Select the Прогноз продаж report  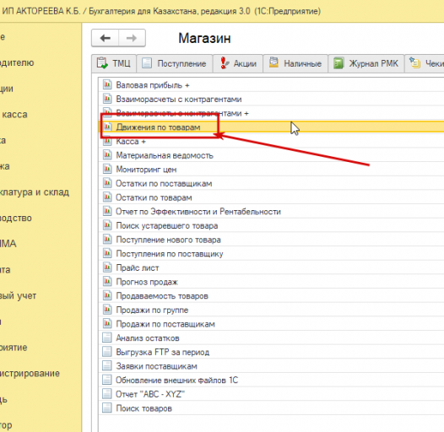(x=147, y=282)
